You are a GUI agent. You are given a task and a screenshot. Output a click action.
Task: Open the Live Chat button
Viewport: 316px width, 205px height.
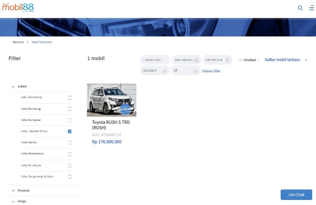pyautogui.click(x=296, y=194)
